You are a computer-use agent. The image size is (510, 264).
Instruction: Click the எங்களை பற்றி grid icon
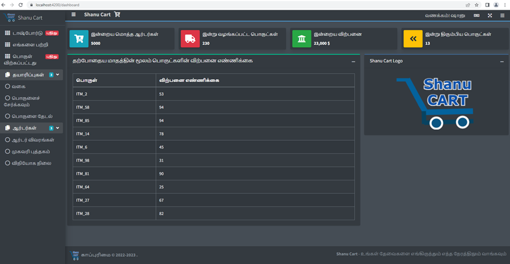pyautogui.click(x=7, y=44)
